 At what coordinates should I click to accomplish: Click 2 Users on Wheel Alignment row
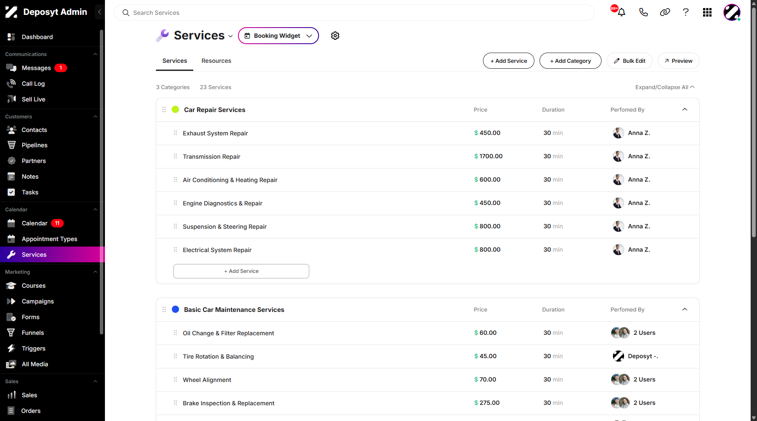tap(644, 379)
